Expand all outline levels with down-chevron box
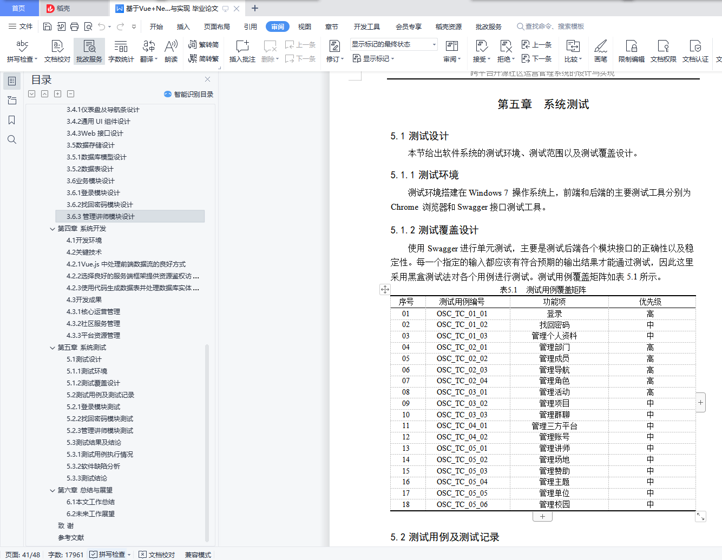 pyautogui.click(x=32, y=94)
